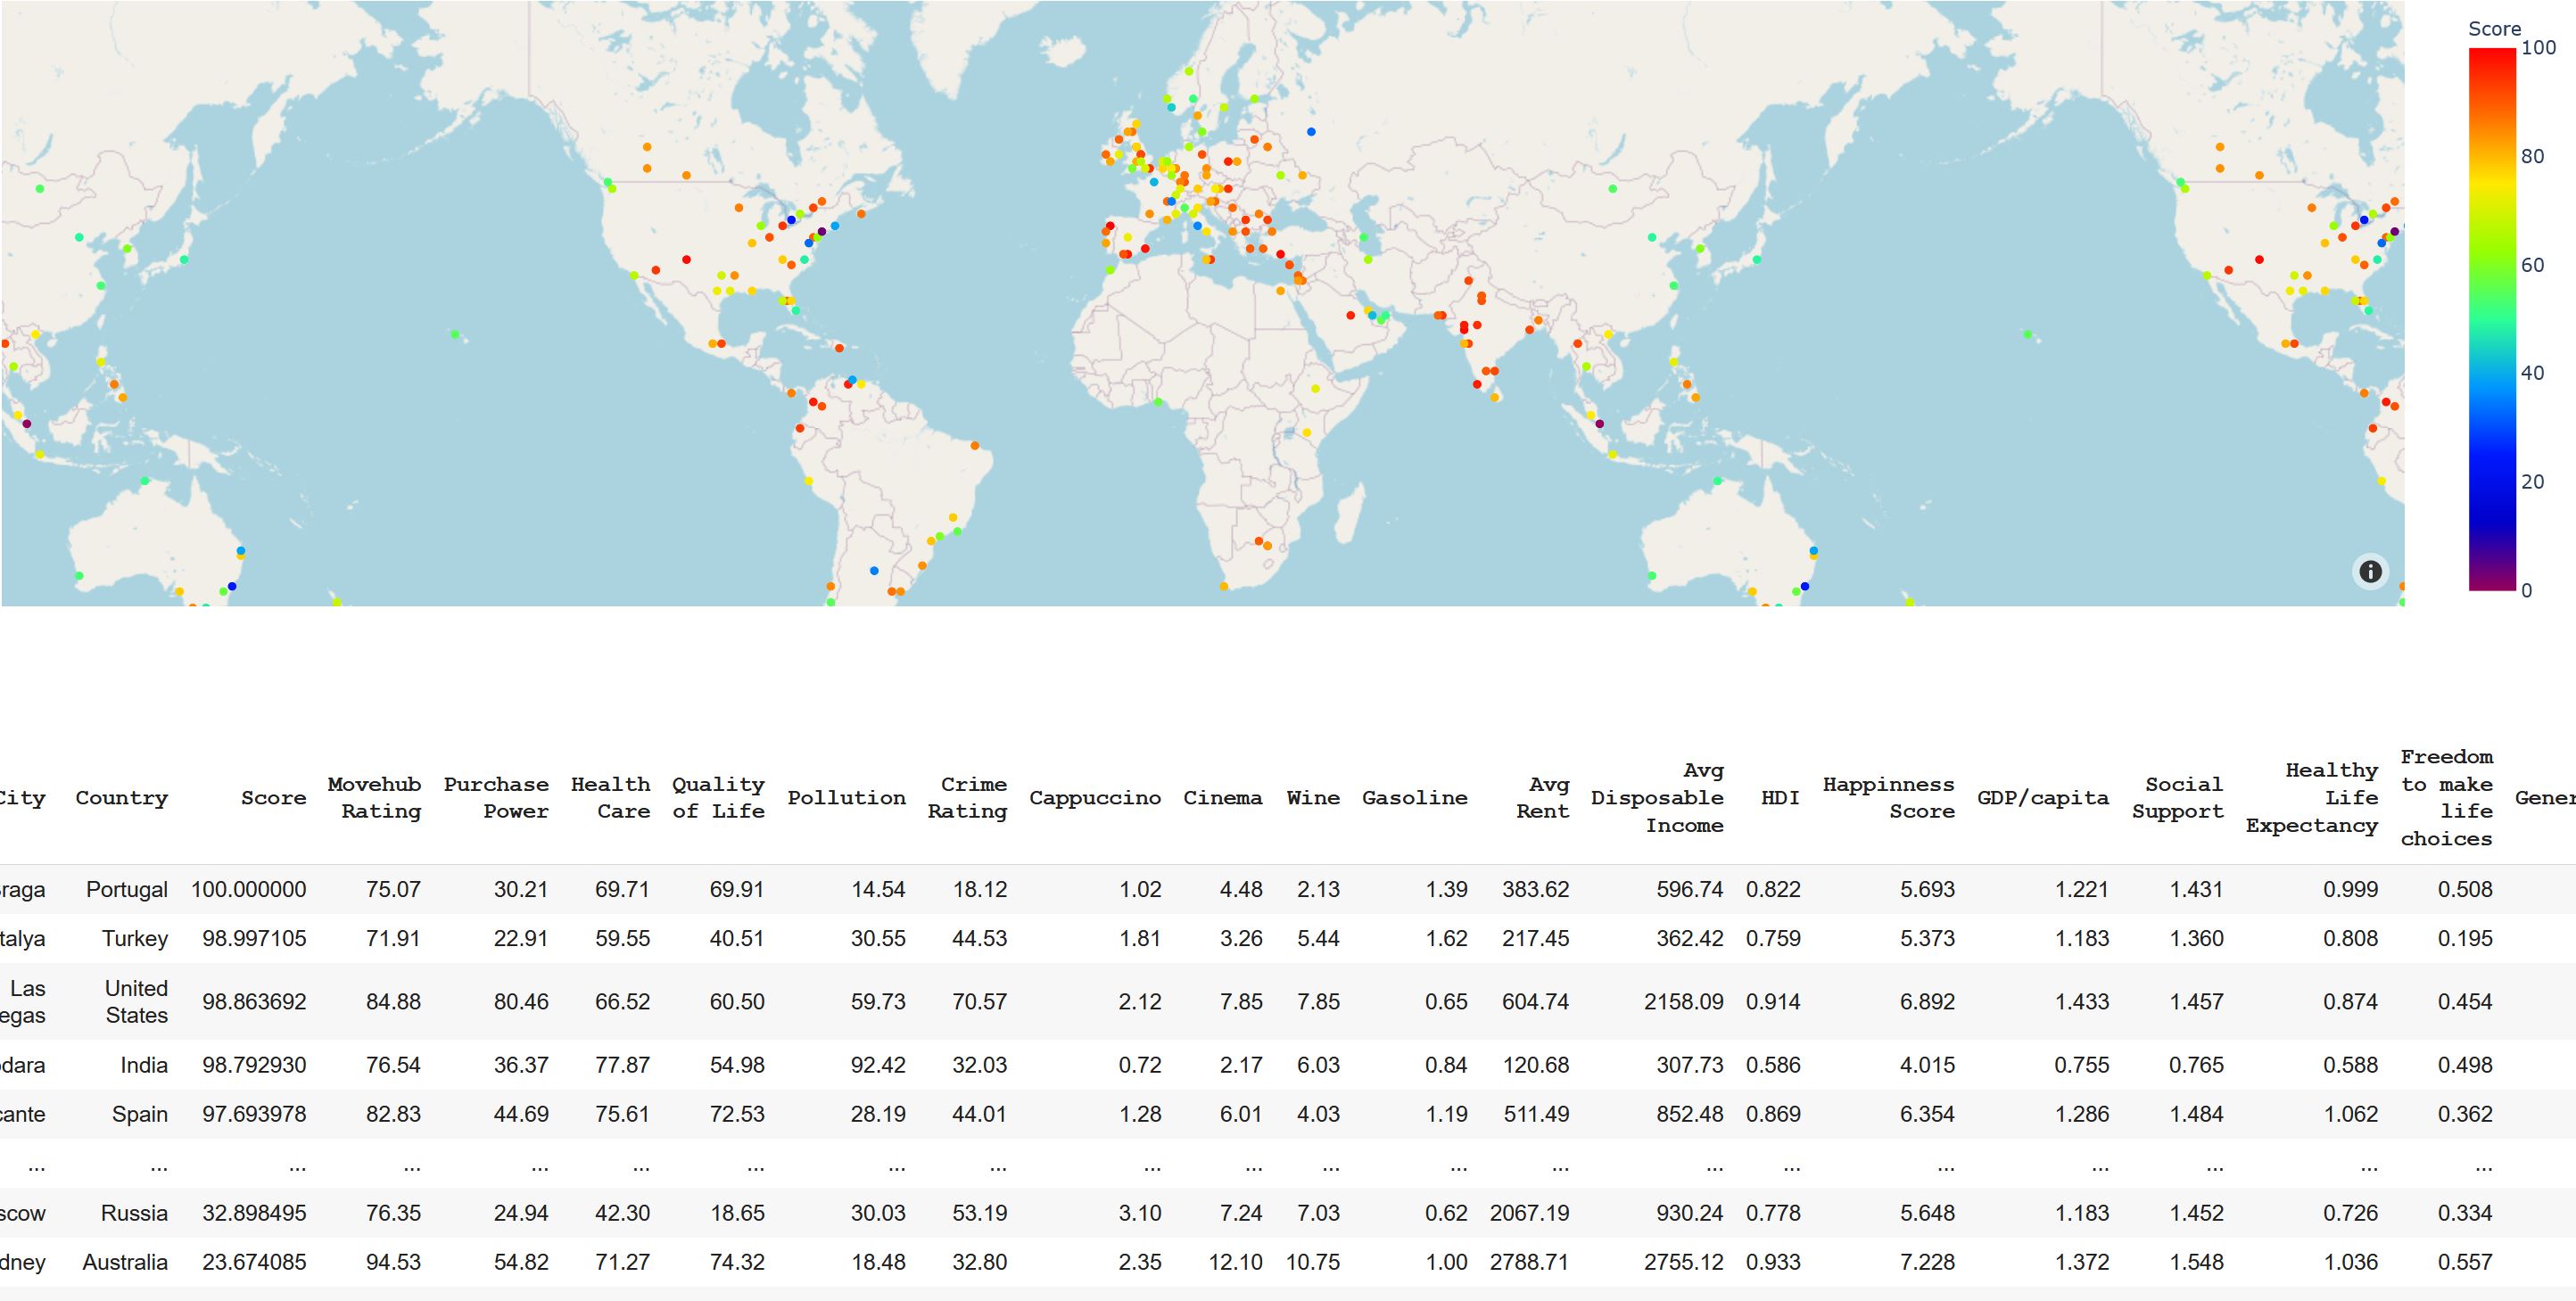Click the Portugal cell in the table
The height and width of the screenshot is (1301, 2576).
(126, 889)
